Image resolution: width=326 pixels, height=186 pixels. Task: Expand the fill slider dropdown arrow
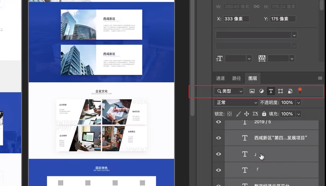298,114
